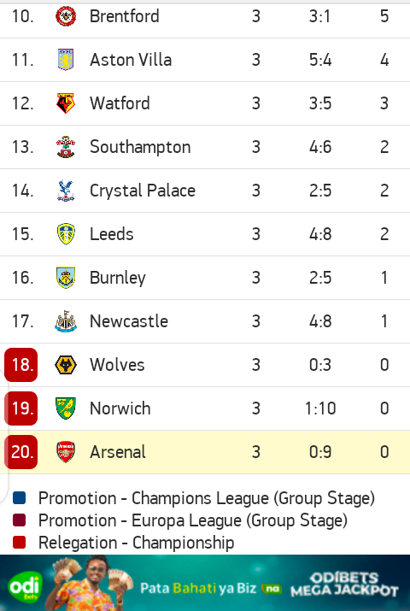This screenshot has width=410, height=611.
Task: Click the blue Champions League legend square
Action: click(19, 498)
